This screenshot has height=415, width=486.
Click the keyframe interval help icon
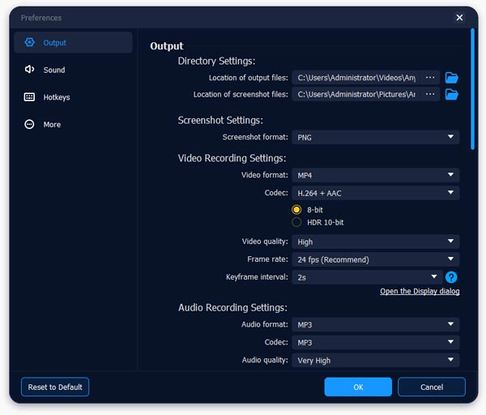coord(452,277)
